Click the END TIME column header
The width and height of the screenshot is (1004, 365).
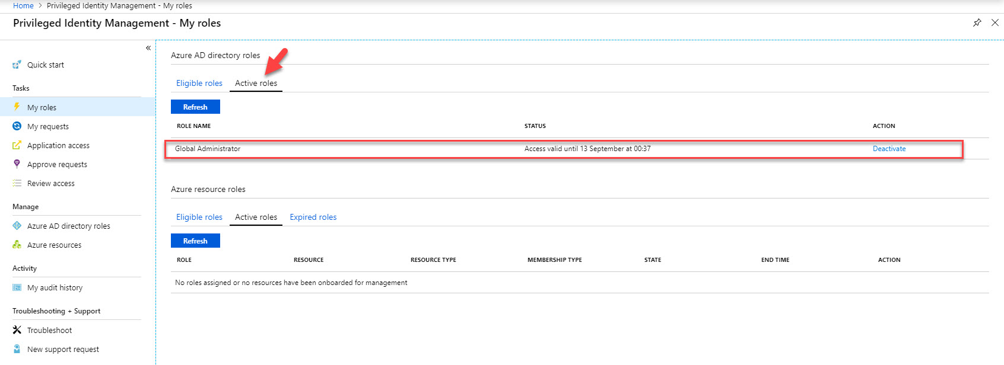776,260
